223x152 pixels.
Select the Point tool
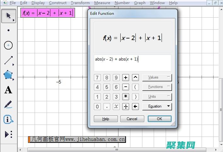[x=9, y=31]
